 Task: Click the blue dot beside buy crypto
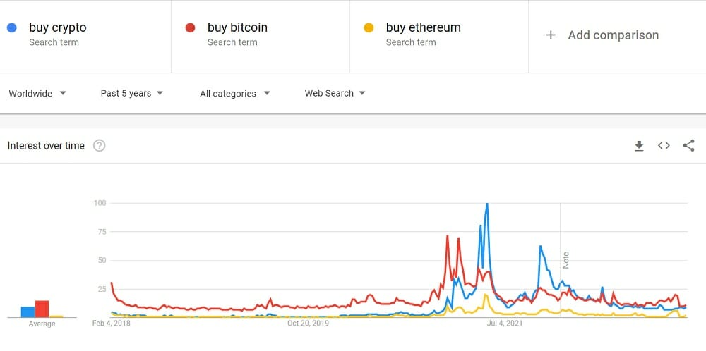[x=11, y=28]
